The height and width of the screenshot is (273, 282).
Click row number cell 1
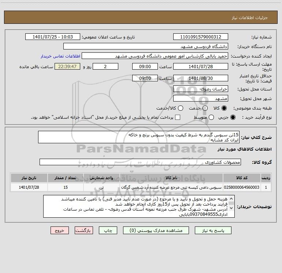pyautogui.click(x=266, y=187)
